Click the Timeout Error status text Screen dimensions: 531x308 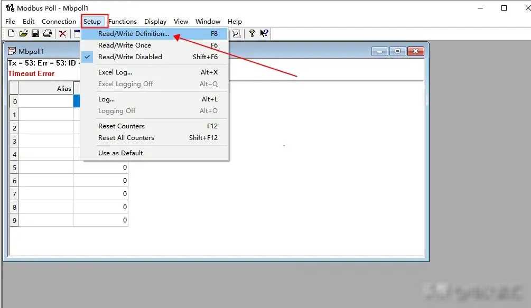[31, 73]
